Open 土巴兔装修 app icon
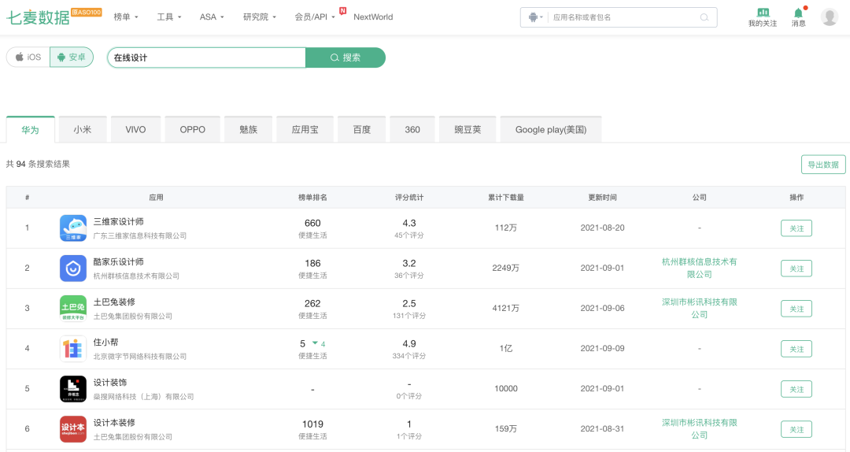The image size is (850, 452). click(x=73, y=308)
